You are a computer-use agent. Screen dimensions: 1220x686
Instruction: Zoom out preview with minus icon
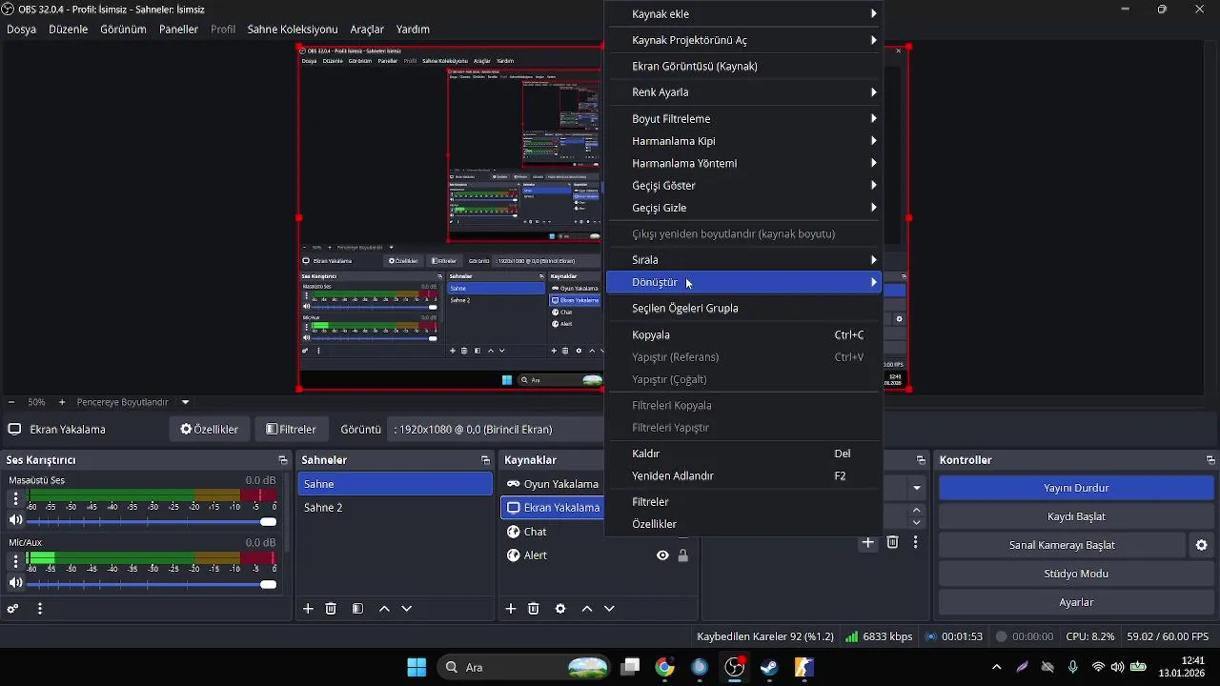(x=11, y=402)
